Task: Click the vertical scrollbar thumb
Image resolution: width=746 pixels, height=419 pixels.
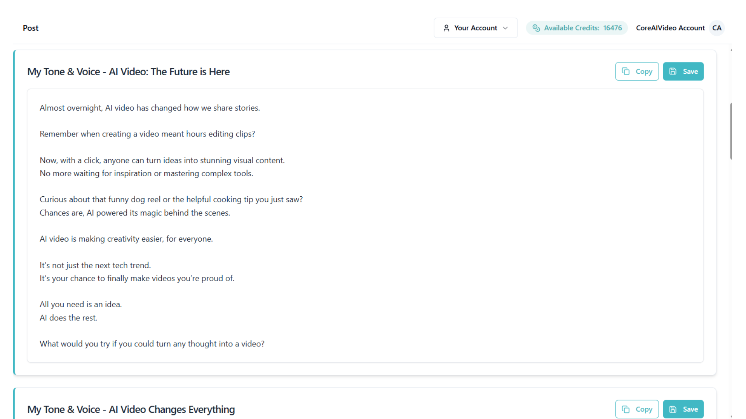Action: click(731, 131)
